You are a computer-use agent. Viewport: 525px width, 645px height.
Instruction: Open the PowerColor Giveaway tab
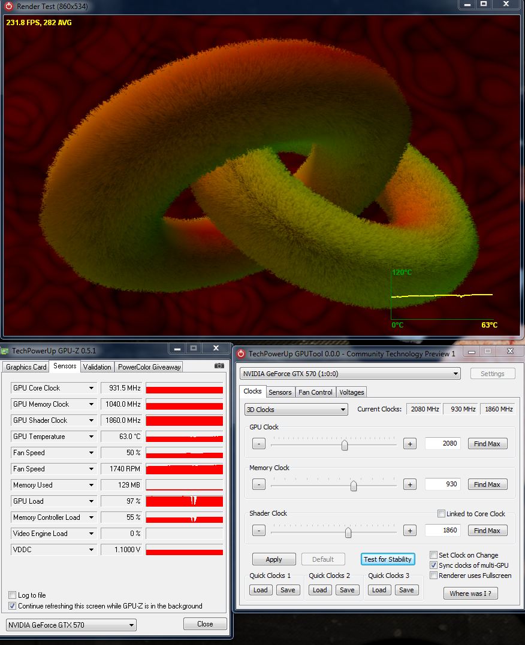click(x=149, y=367)
